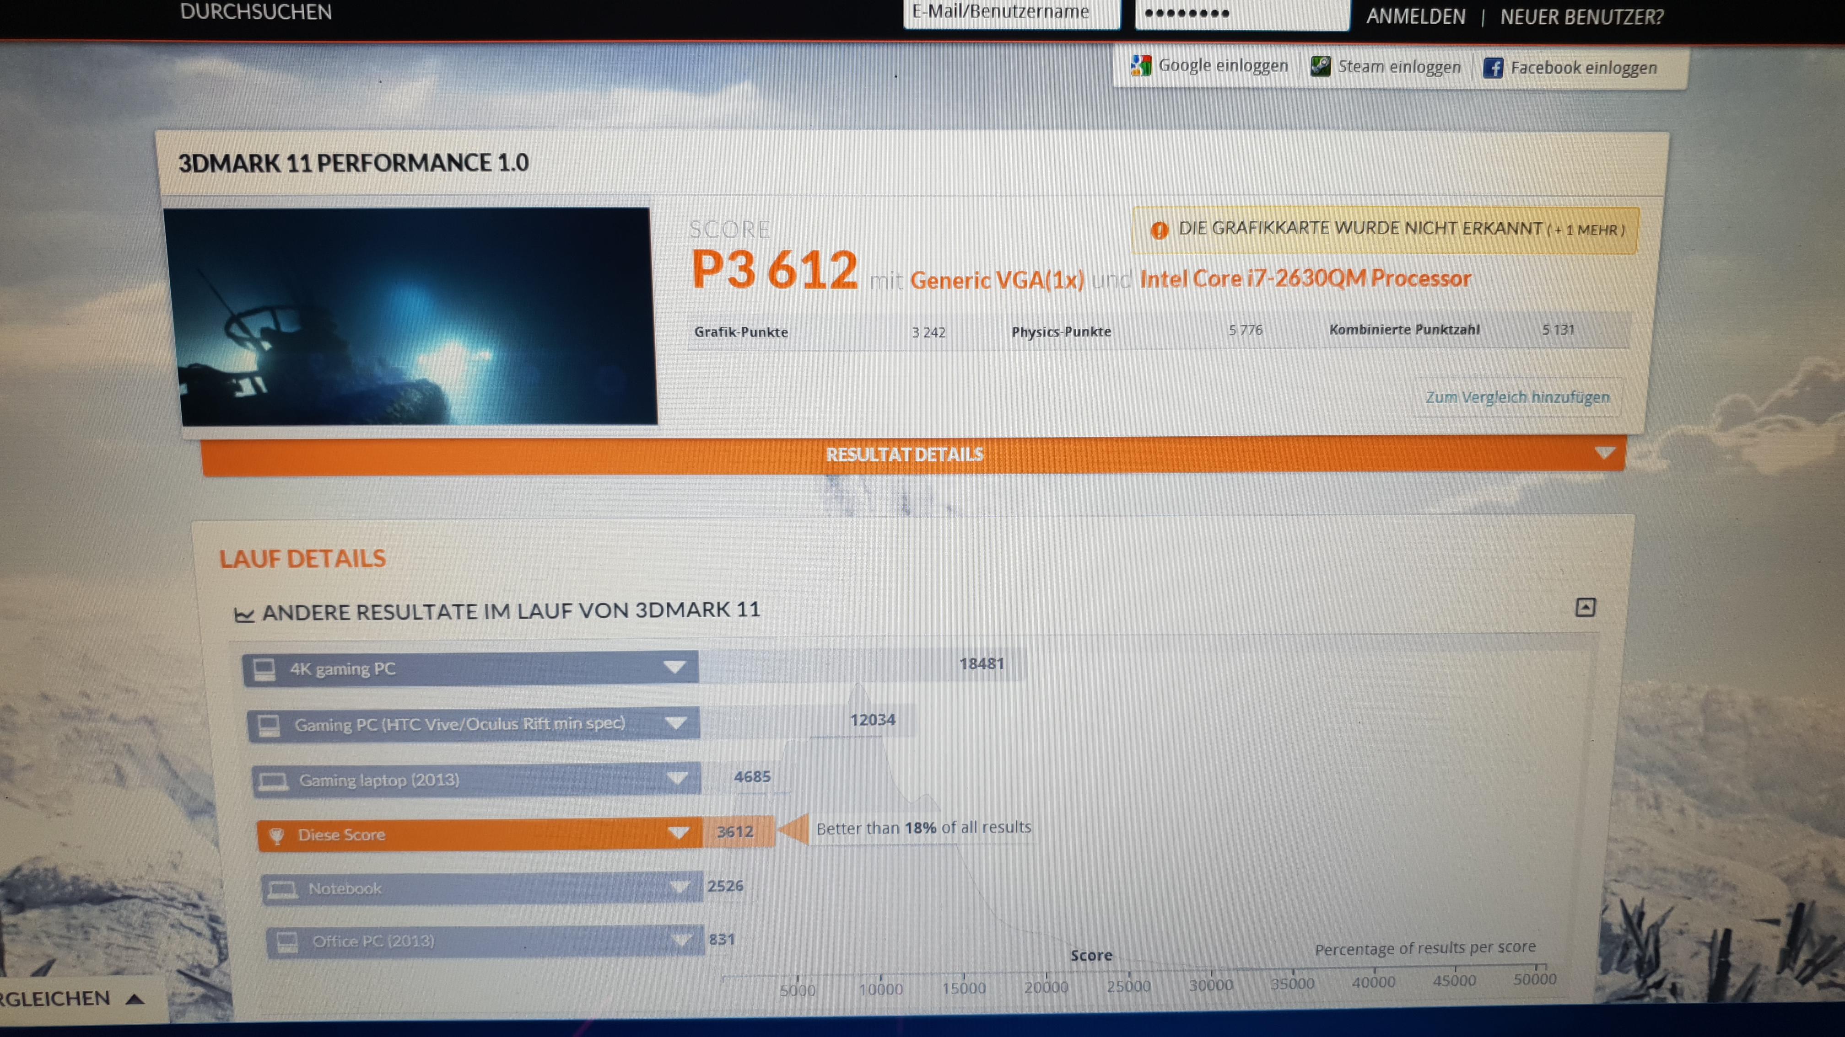Screen dimensions: 1845x1037
Task: Click the Gaming laptop (2013) result bar
Action: coord(476,780)
